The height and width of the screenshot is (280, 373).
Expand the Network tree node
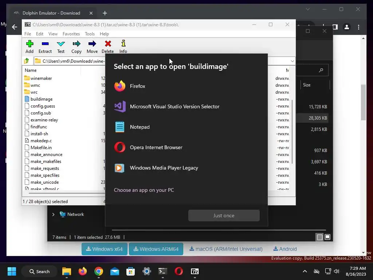click(x=53, y=214)
